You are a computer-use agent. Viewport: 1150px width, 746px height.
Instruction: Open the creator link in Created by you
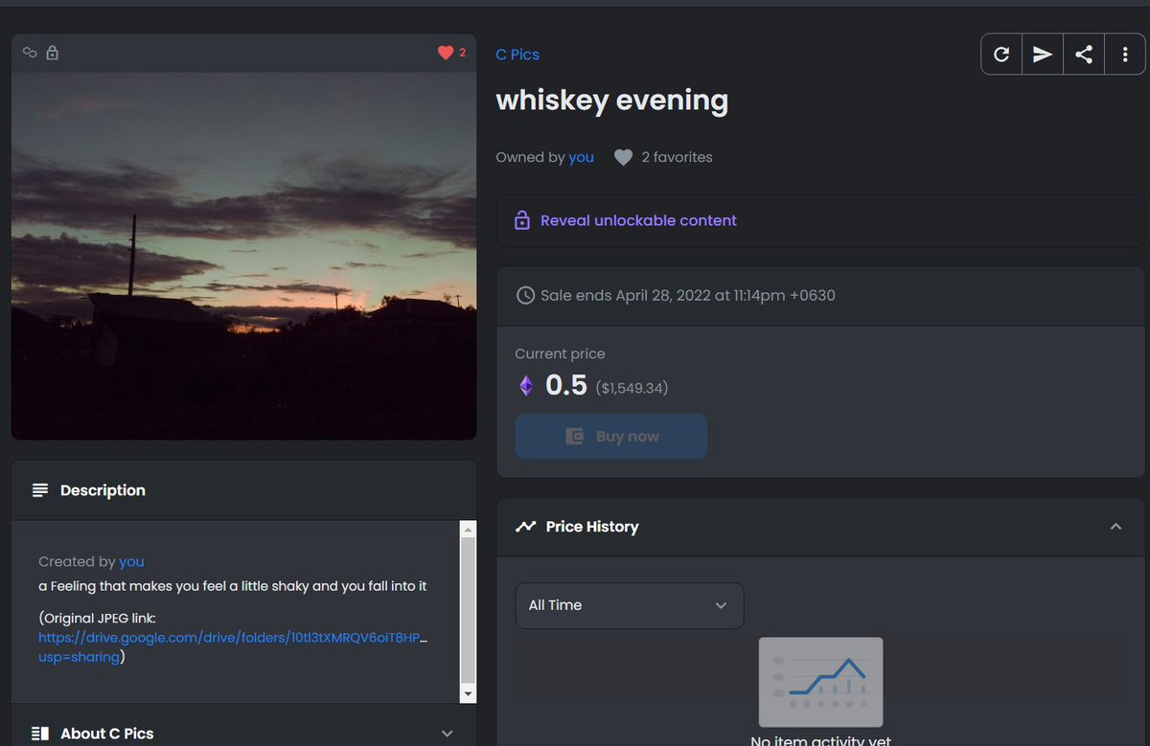pos(131,561)
